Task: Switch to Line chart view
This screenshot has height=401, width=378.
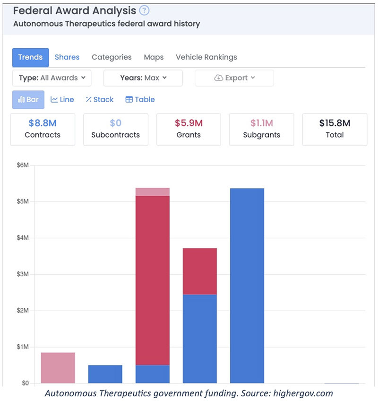Action: (62, 99)
